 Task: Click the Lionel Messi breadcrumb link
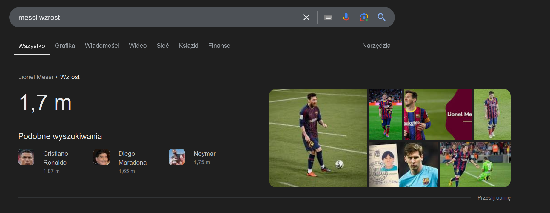tap(36, 77)
